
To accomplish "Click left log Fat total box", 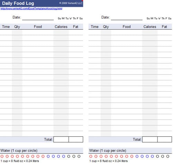I will coord(76,139).
